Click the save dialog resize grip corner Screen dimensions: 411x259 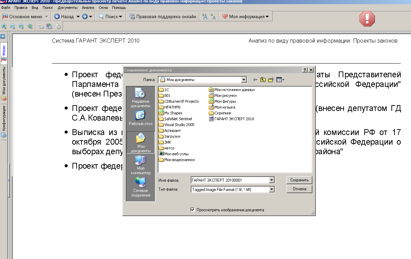pyautogui.click(x=313, y=213)
